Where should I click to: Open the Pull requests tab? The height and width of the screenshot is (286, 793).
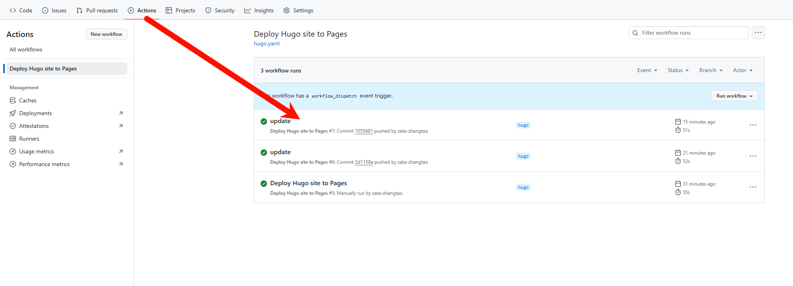pyautogui.click(x=97, y=10)
